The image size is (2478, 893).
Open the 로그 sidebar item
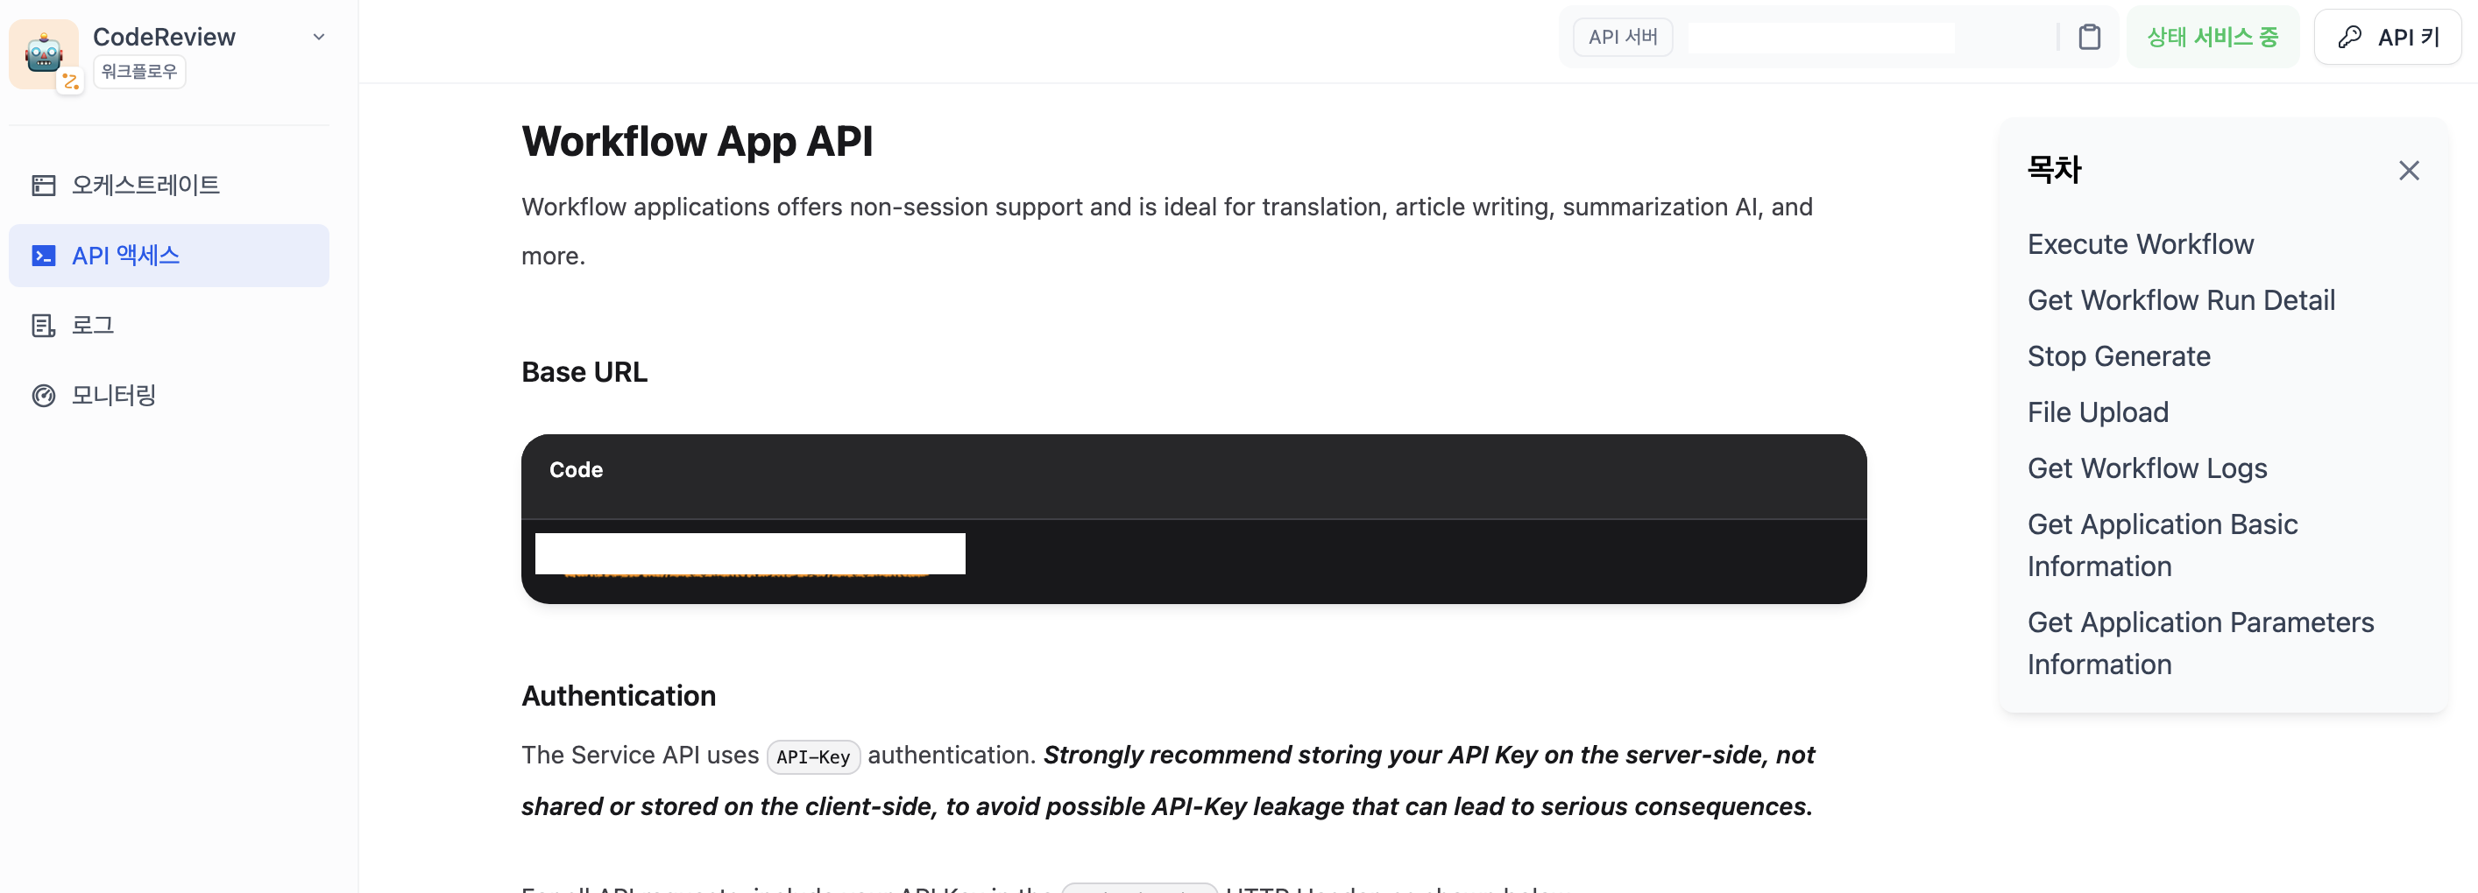tap(169, 325)
